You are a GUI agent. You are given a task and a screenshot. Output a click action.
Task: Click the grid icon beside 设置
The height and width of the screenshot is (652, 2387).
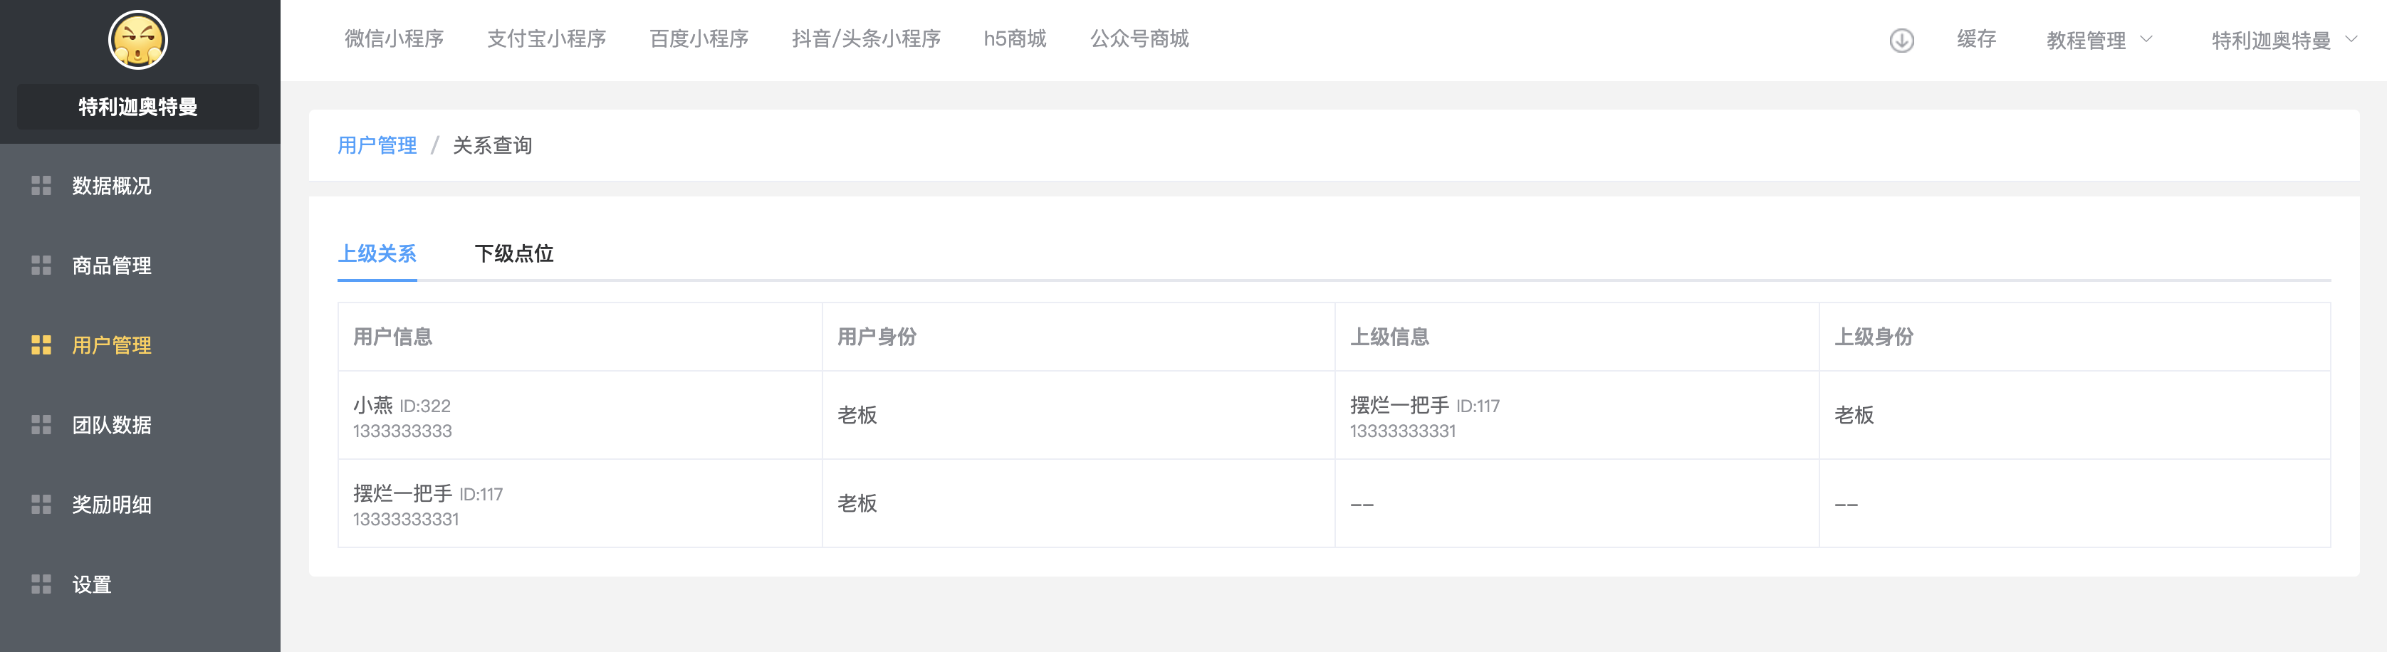(x=41, y=584)
